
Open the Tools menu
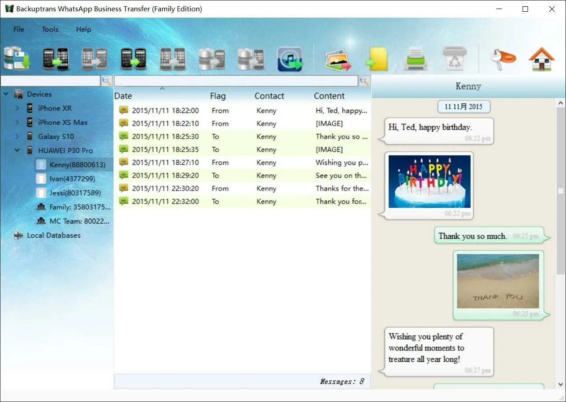(x=50, y=29)
